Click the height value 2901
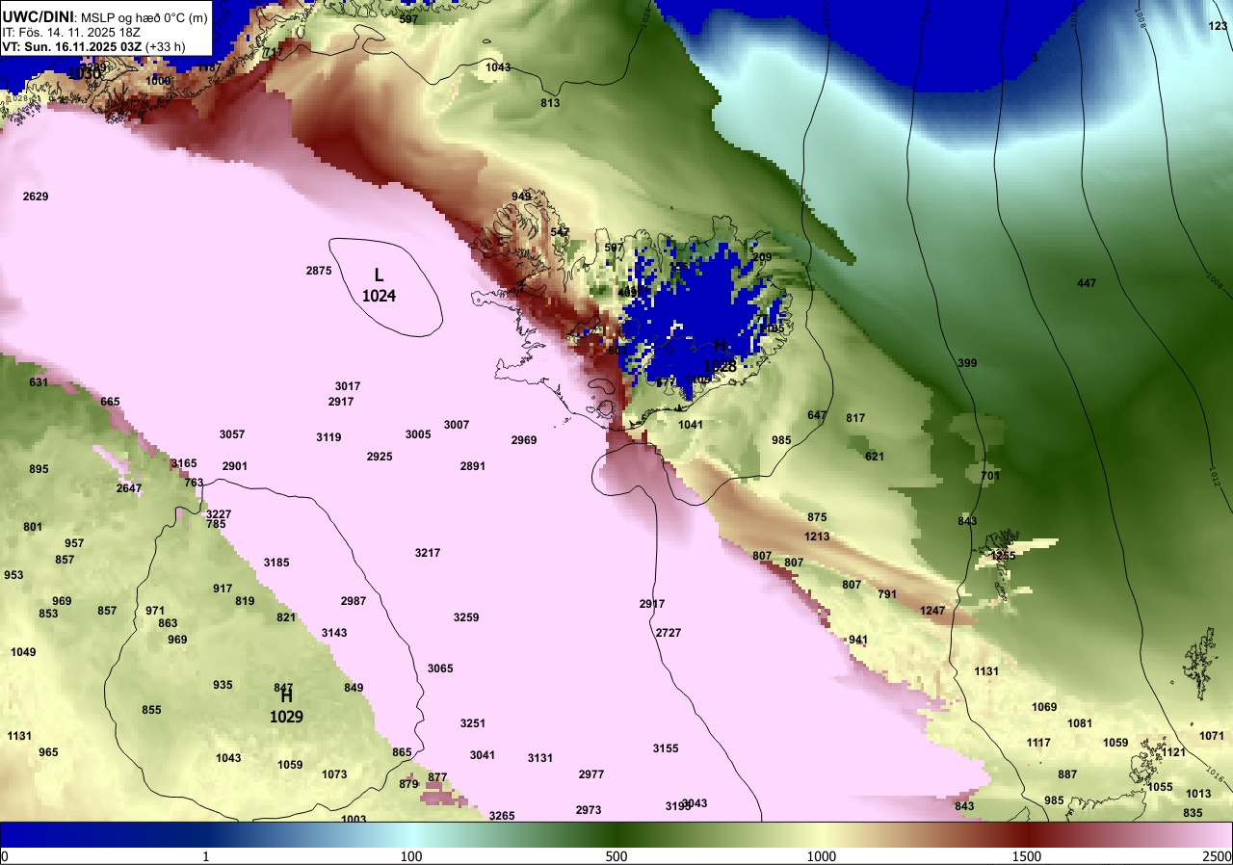 point(235,466)
